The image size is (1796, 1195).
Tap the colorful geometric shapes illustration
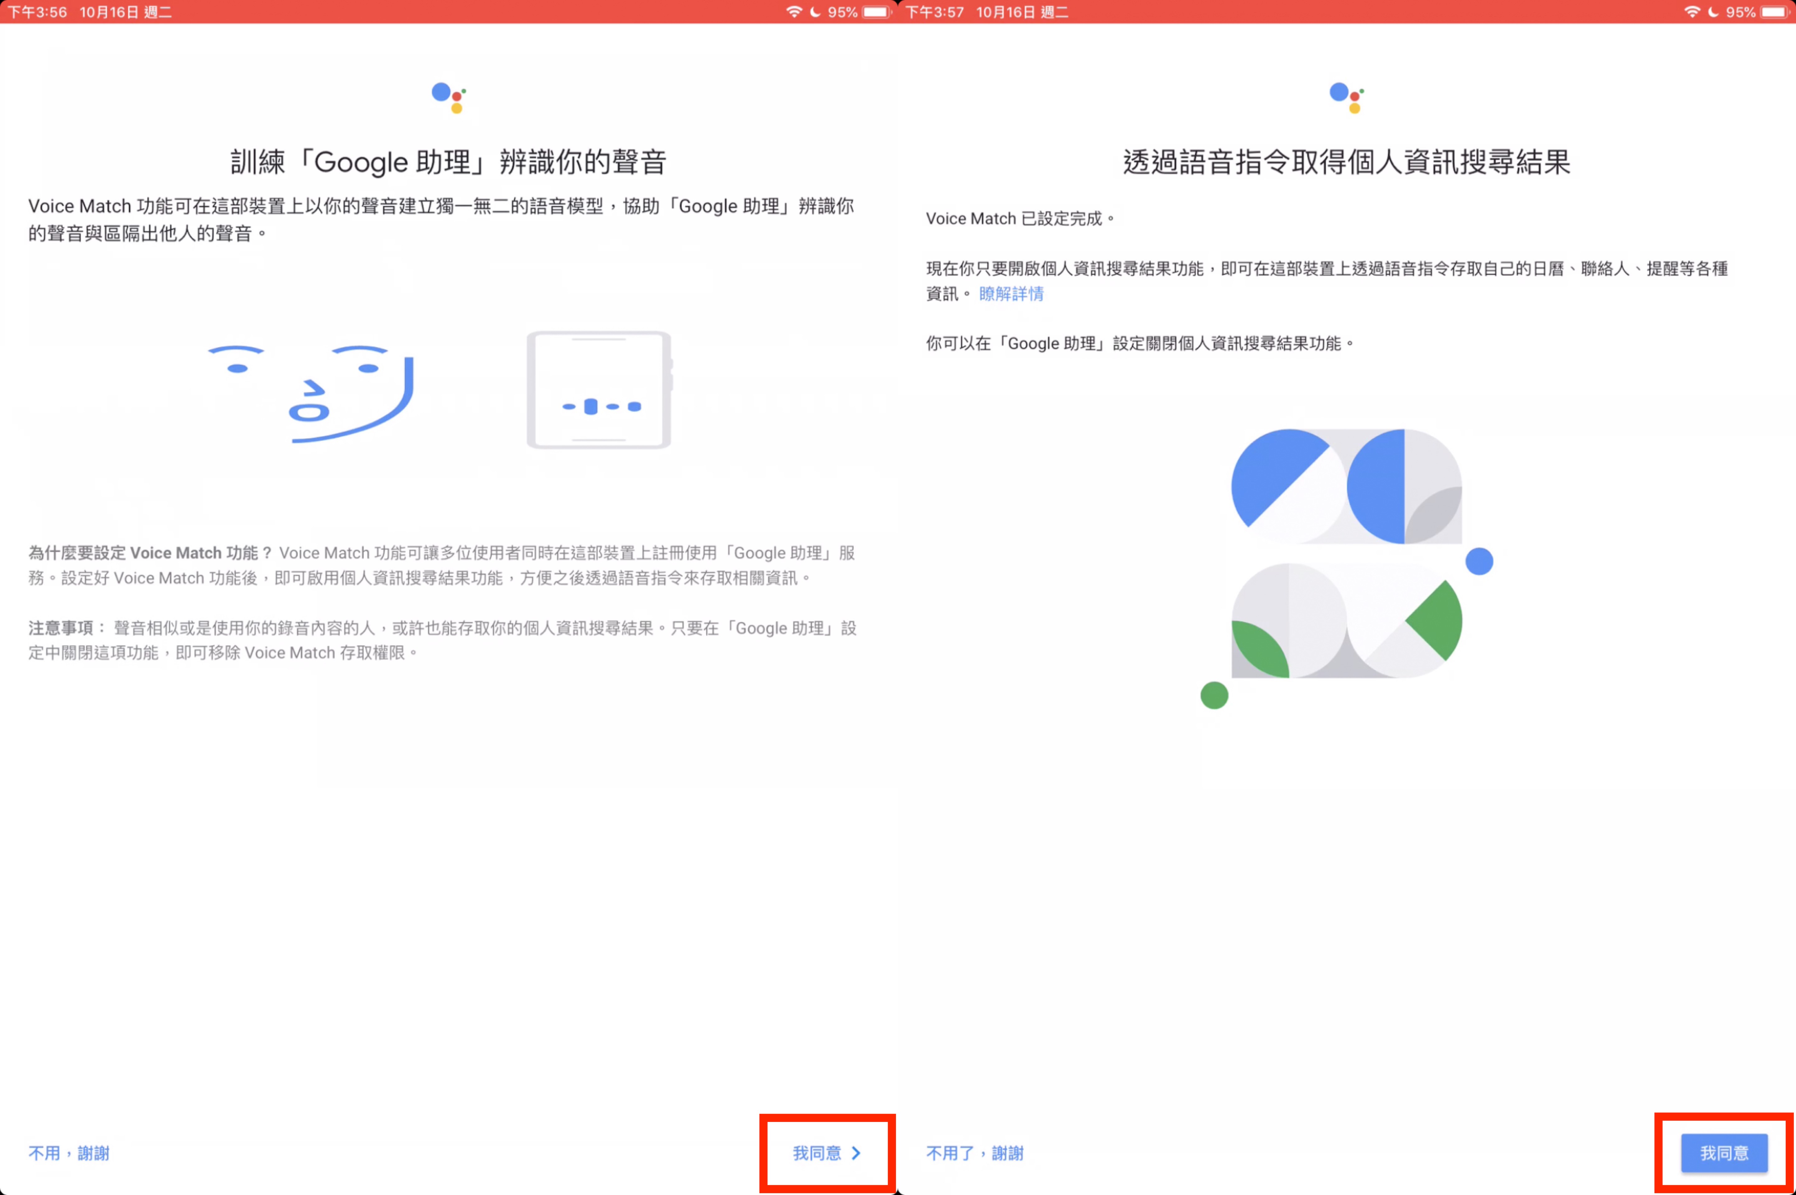pos(1347,568)
